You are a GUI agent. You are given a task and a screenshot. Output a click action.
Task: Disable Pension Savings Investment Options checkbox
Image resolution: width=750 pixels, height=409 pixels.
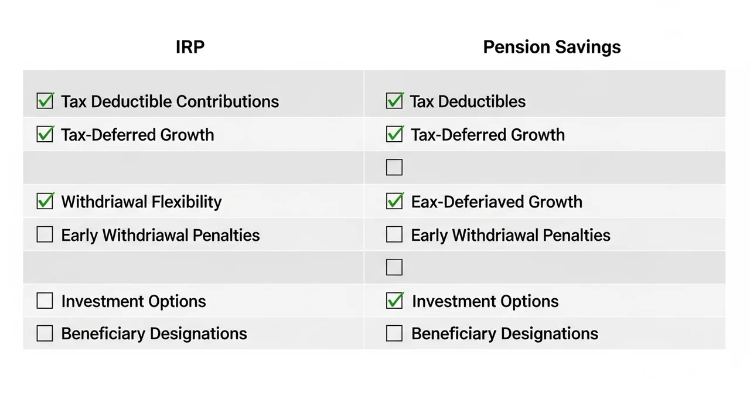pos(394,301)
